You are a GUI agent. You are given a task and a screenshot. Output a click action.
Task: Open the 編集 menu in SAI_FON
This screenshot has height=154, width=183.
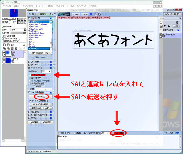pyautogui.click(x=43, y=14)
